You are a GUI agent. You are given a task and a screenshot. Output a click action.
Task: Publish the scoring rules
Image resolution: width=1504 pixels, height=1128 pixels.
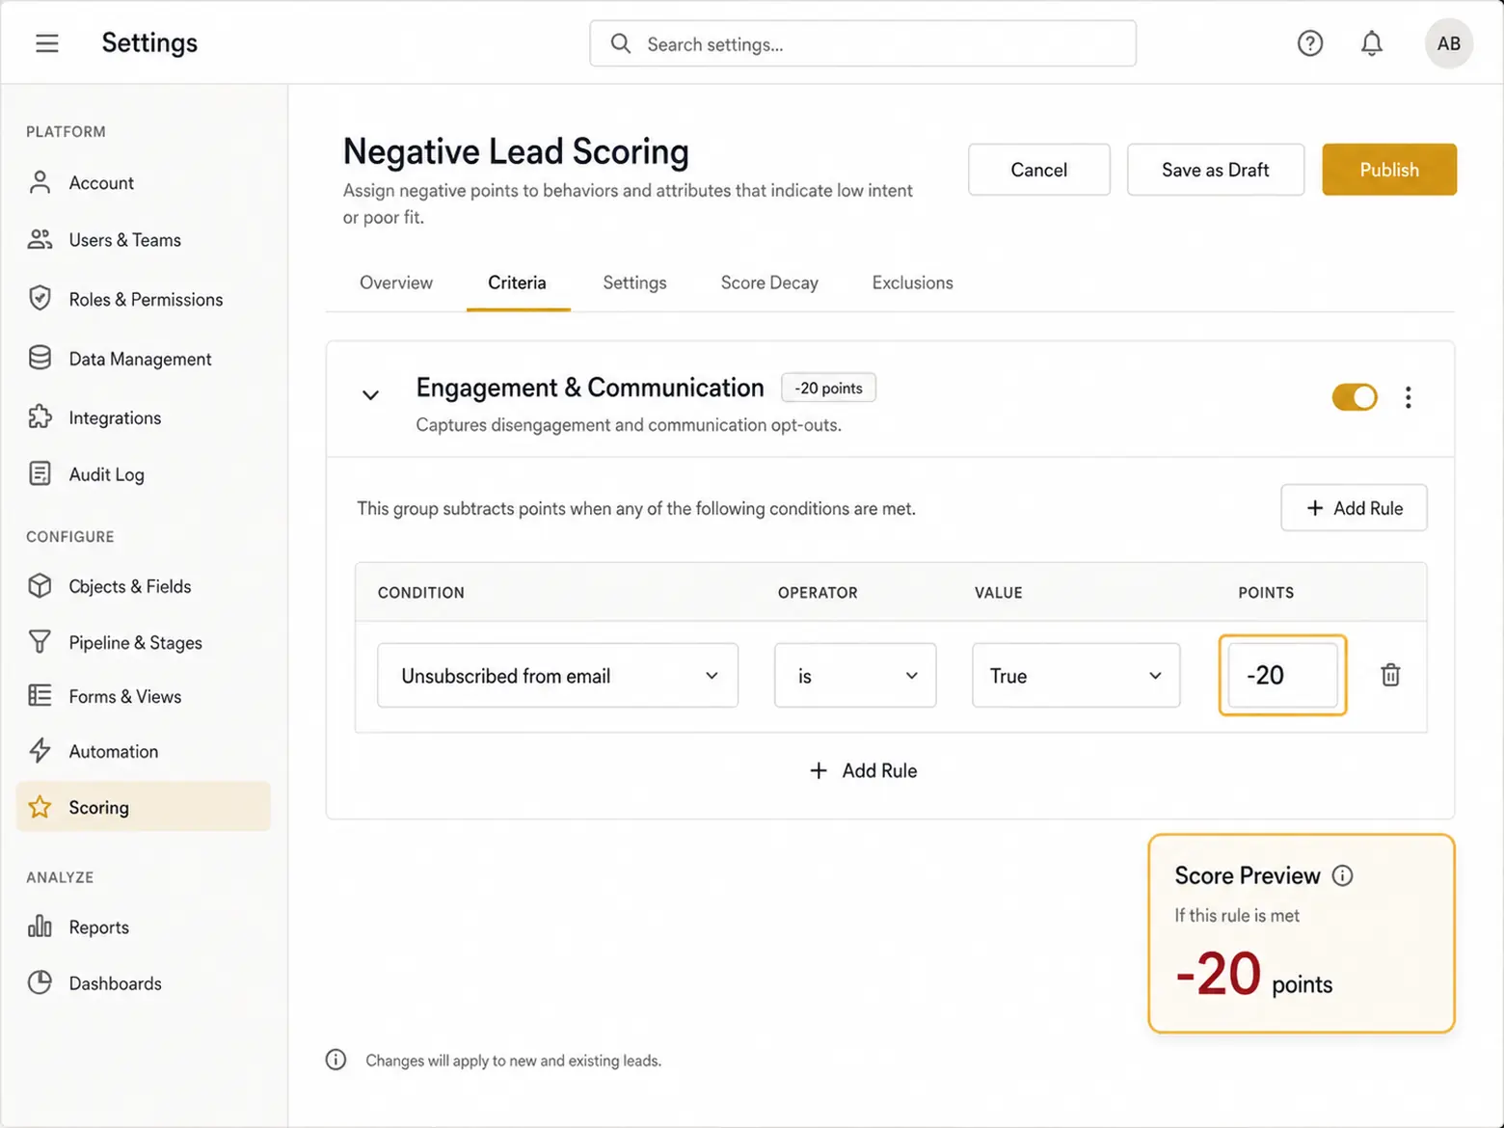coord(1388,170)
